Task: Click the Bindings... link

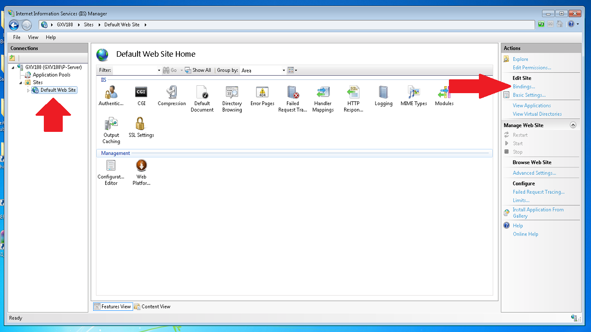Action: tap(524, 87)
